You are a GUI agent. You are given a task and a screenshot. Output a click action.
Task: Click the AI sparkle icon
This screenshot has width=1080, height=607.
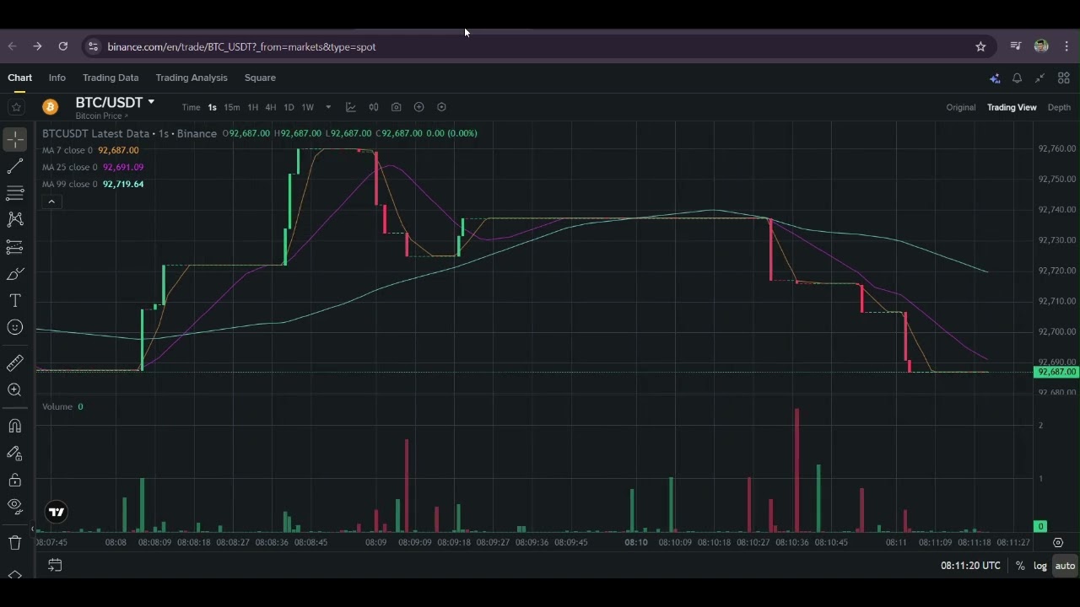click(995, 78)
